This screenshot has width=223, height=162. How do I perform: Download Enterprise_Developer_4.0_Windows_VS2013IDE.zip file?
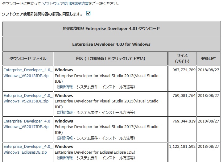(x=28, y=73)
